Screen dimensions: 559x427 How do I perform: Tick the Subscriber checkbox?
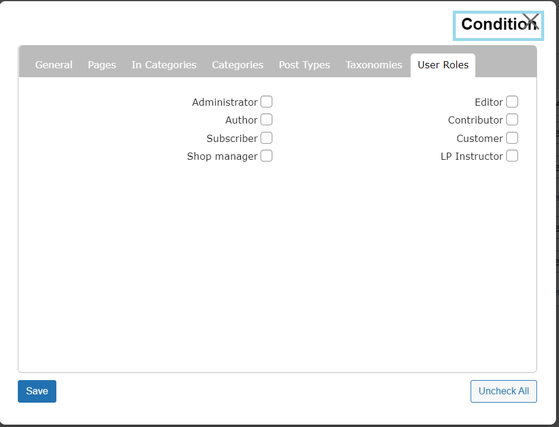coord(266,138)
